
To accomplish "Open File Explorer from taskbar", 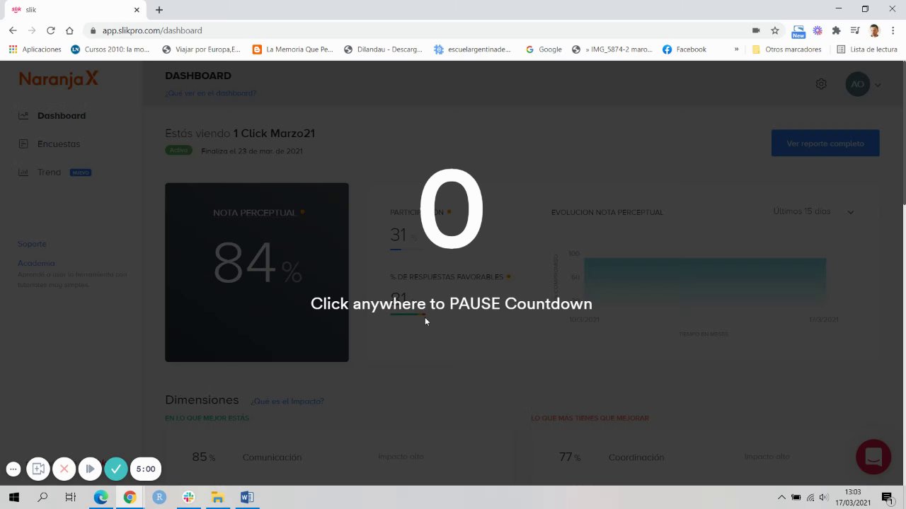I will (x=217, y=497).
